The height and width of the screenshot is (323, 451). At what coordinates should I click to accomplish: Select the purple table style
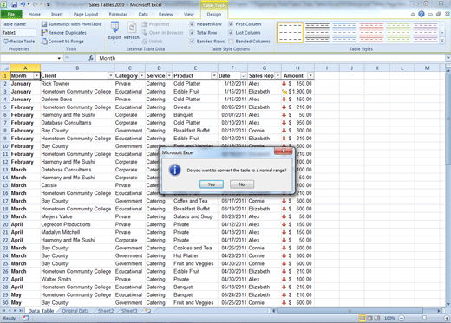426,33
